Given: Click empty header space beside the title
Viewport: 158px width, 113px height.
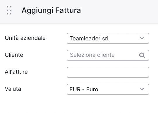Looking at the screenshot, I should (x=119, y=11).
